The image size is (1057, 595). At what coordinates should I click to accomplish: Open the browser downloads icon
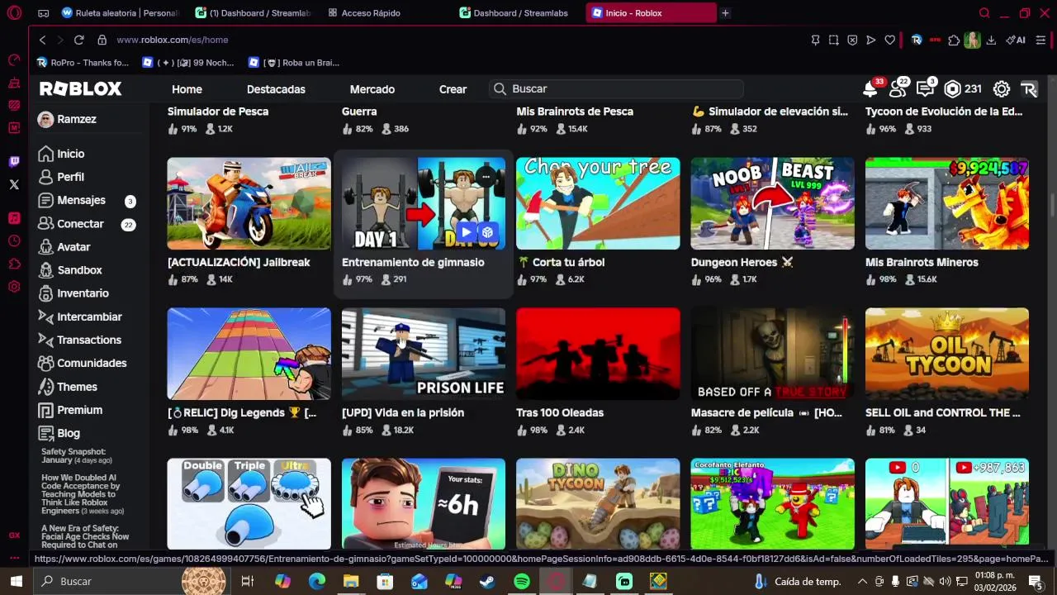[991, 40]
